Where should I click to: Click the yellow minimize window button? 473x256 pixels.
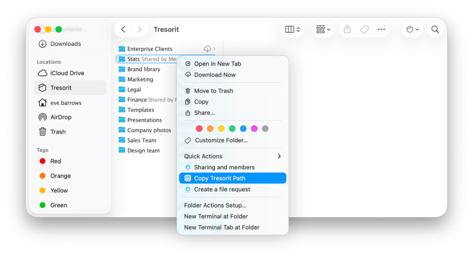coord(48,29)
